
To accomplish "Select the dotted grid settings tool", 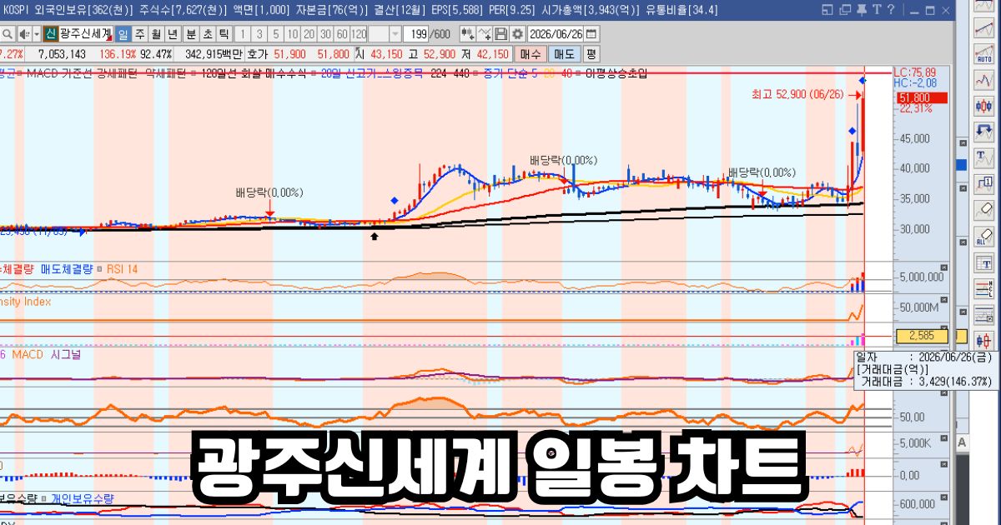I will pos(984,314).
